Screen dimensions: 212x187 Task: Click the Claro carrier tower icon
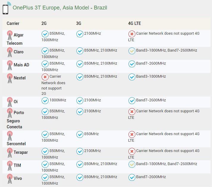click(10, 52)
